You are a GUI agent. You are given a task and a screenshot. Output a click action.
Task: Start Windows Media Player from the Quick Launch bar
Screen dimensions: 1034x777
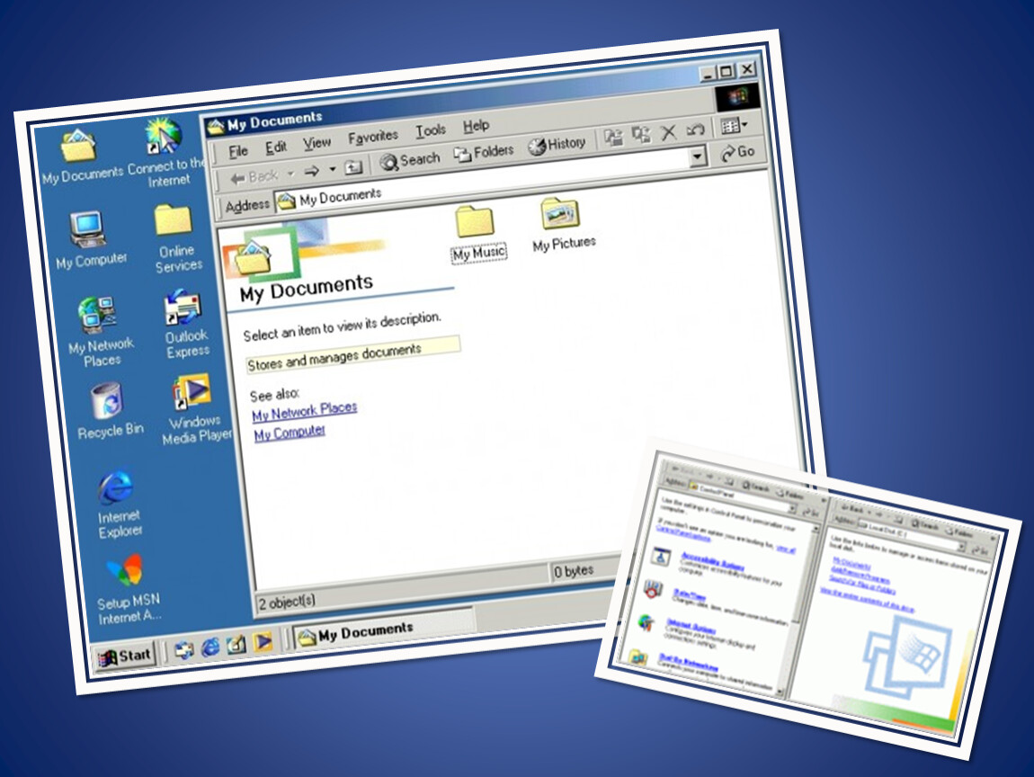262,641
